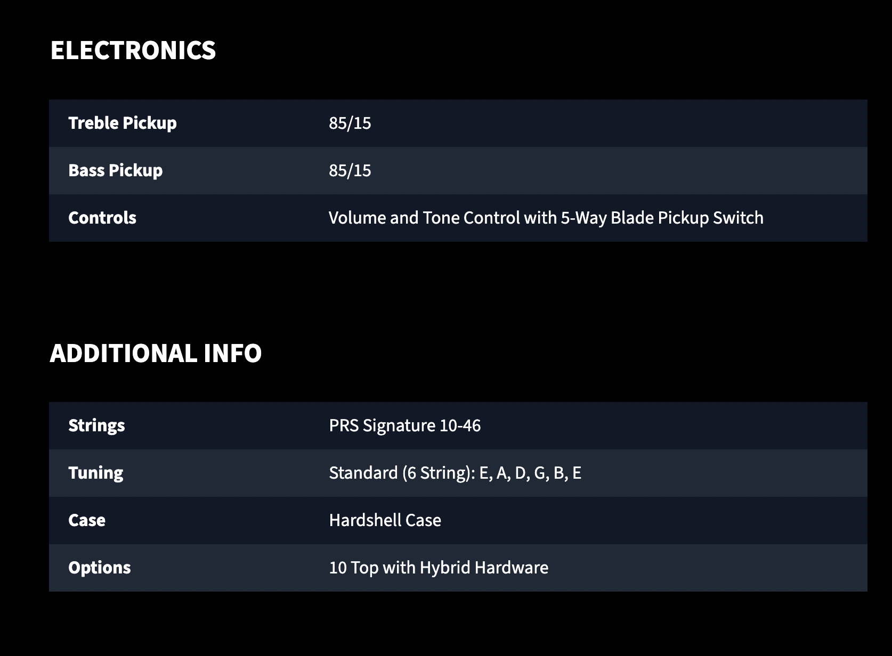Click the note letters E, A, D, G, B, E
This screenshot has height=656, width=892.
[530, 473]
